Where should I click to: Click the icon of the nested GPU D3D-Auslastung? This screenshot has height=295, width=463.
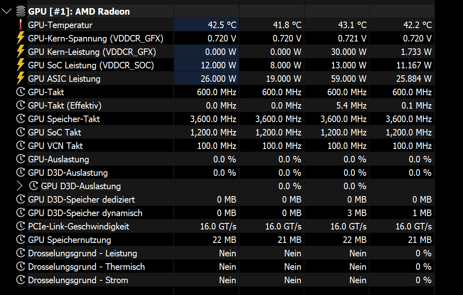[x=34, y=186]
